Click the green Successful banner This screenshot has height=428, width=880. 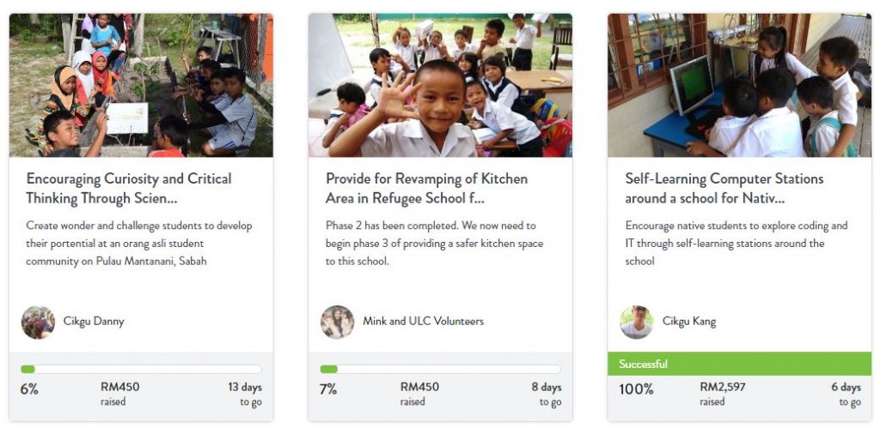739,364
